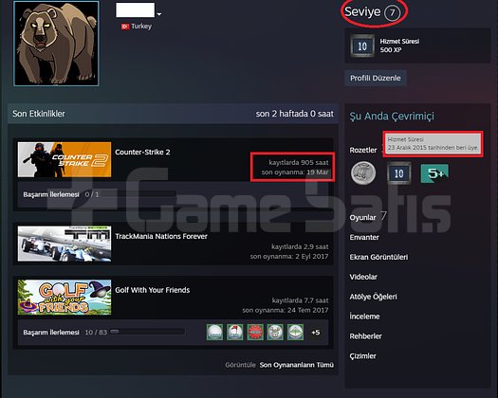Screen dimensions: 498x398
Task: Click the silver community badge icon
Action: click(363, 173)
